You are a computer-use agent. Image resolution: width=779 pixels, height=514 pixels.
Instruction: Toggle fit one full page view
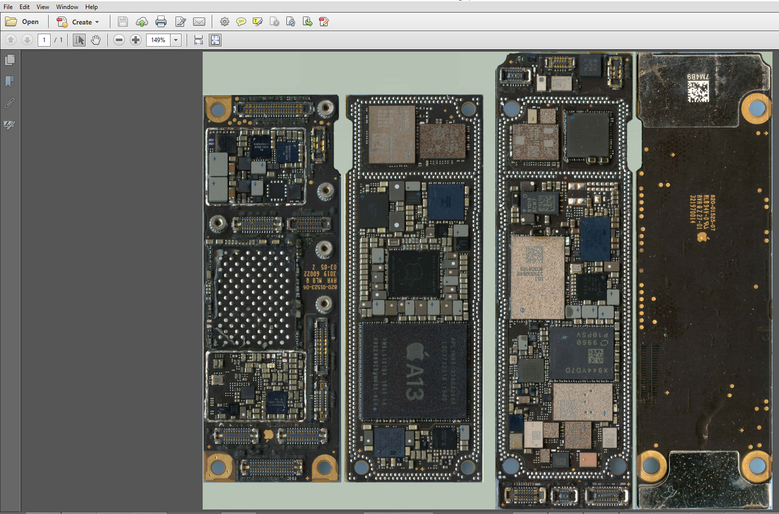pyautogui.click(x=215, y=40)
